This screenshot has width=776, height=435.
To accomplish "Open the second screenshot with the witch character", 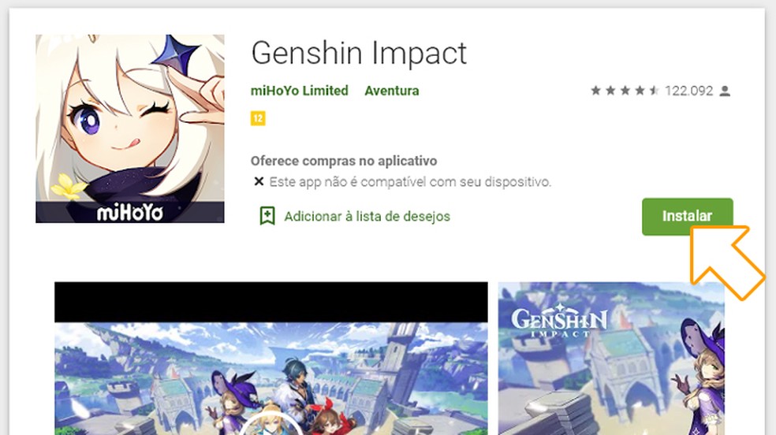I will tap(611, 359).
